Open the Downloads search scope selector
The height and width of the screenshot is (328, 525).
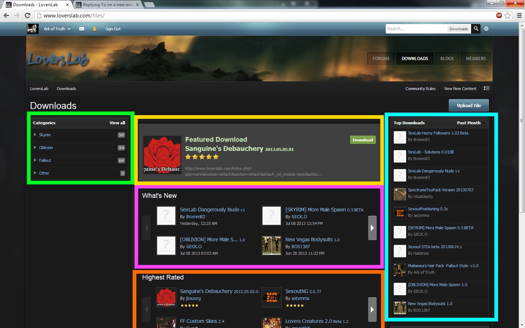pyautogui.click(x=459, y=29)
